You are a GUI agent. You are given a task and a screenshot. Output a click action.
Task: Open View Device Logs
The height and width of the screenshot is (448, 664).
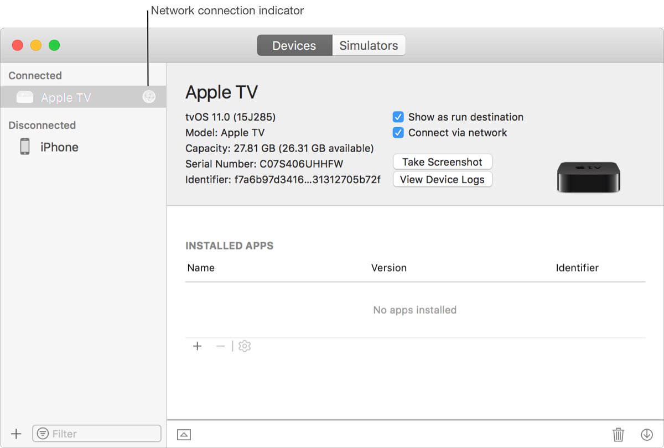click(x=442, y=179)
